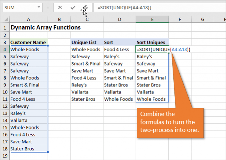
Task: Select the column G header
Action: click(202, 19)
